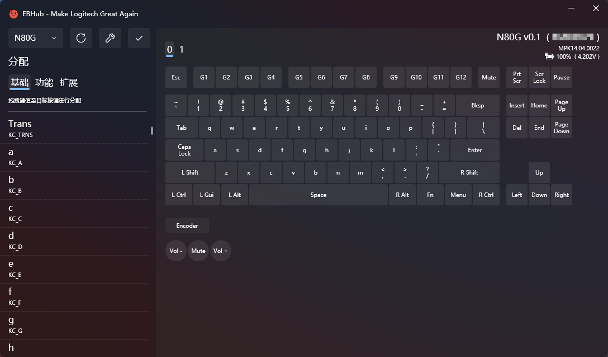
Task: Click the Mute key in function row
Action: click(489, 77)
